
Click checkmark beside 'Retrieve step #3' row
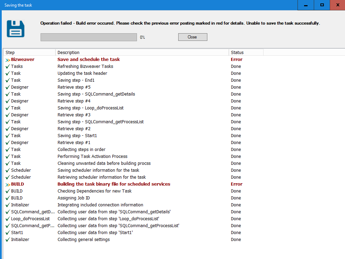(8, 115)
